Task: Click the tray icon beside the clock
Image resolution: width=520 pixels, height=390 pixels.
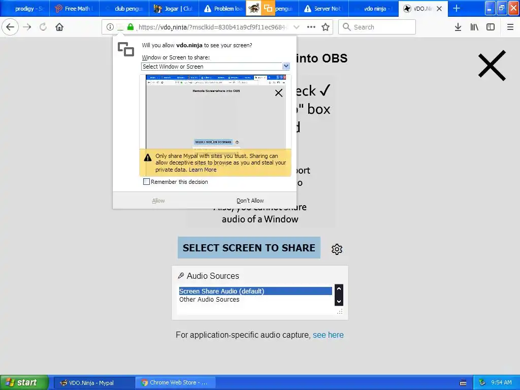Action: tap(482, 382)
